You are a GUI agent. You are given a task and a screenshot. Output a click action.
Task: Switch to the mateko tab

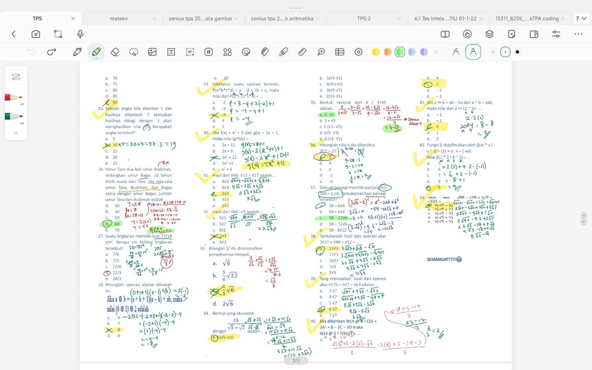pyautogui.click(x=119, y=19)
